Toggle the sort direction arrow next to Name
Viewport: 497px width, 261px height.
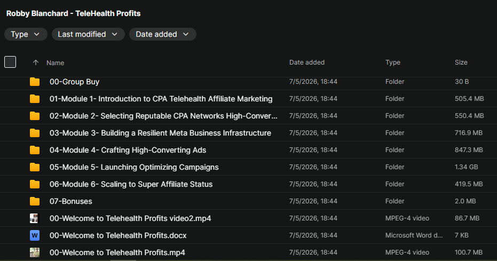35,63
